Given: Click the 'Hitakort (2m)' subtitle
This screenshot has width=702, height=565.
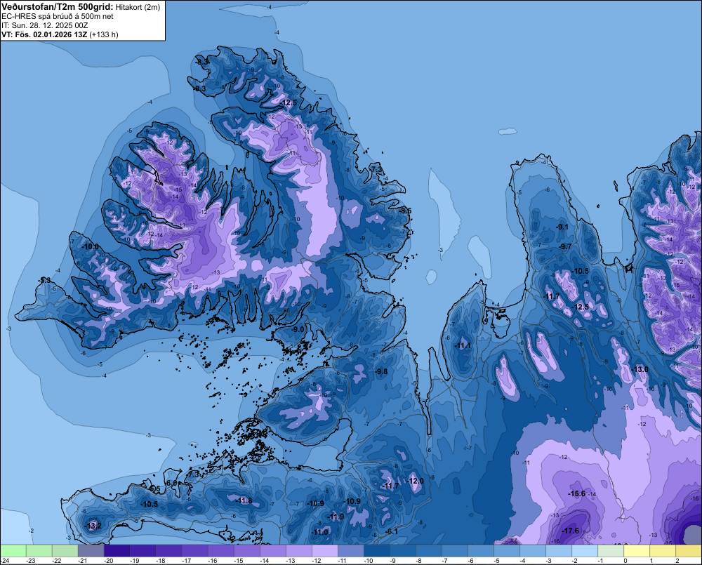Looking at the screenshot, I should coord(138,7).
